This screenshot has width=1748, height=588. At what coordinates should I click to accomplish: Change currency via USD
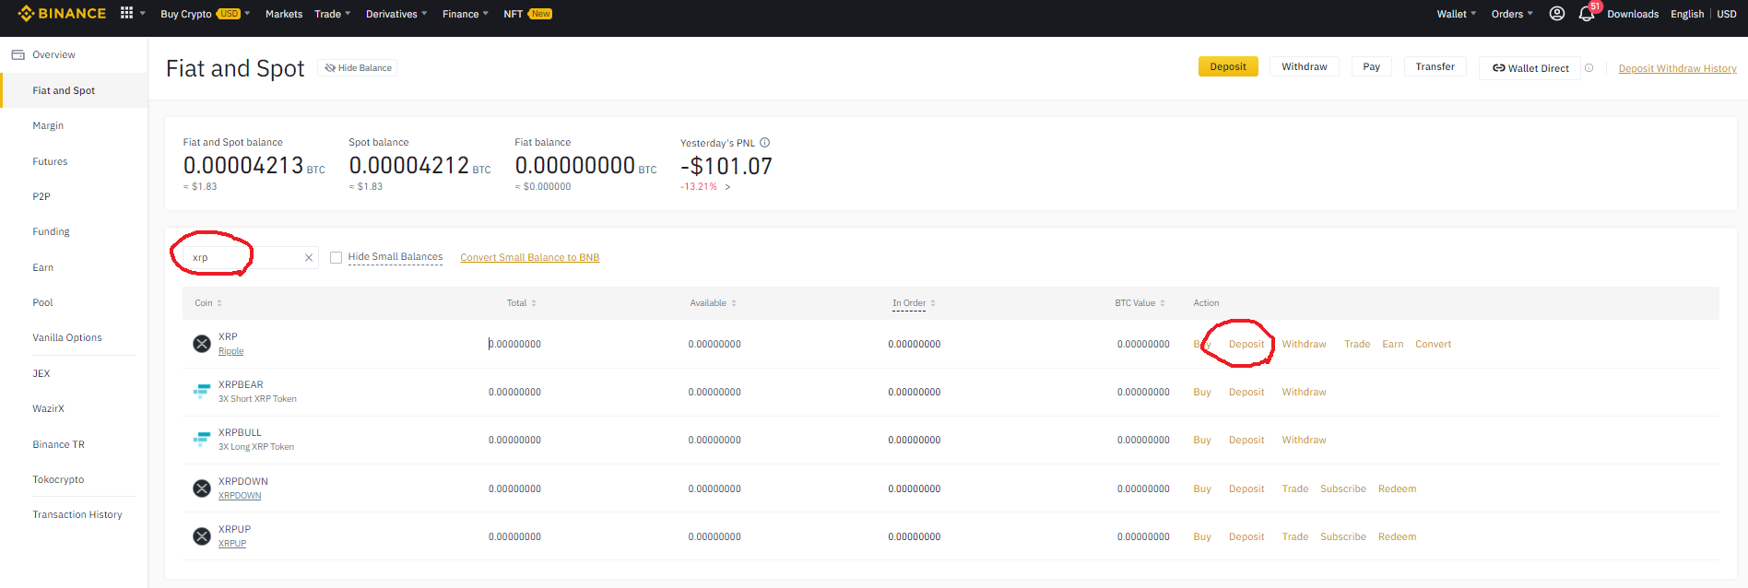[1727, 14]
